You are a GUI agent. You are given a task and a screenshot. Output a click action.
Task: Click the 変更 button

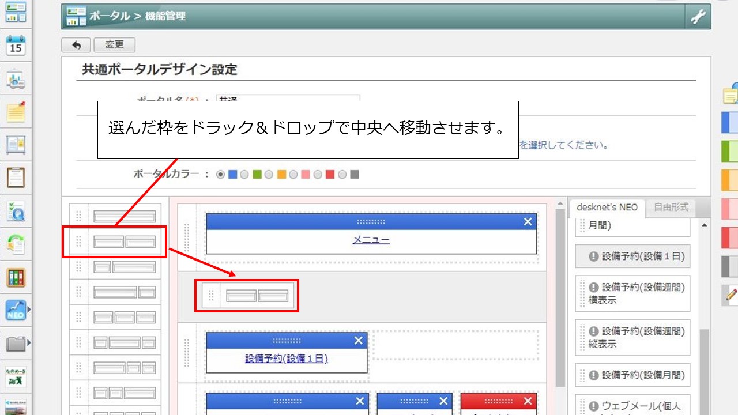[114, 45]
